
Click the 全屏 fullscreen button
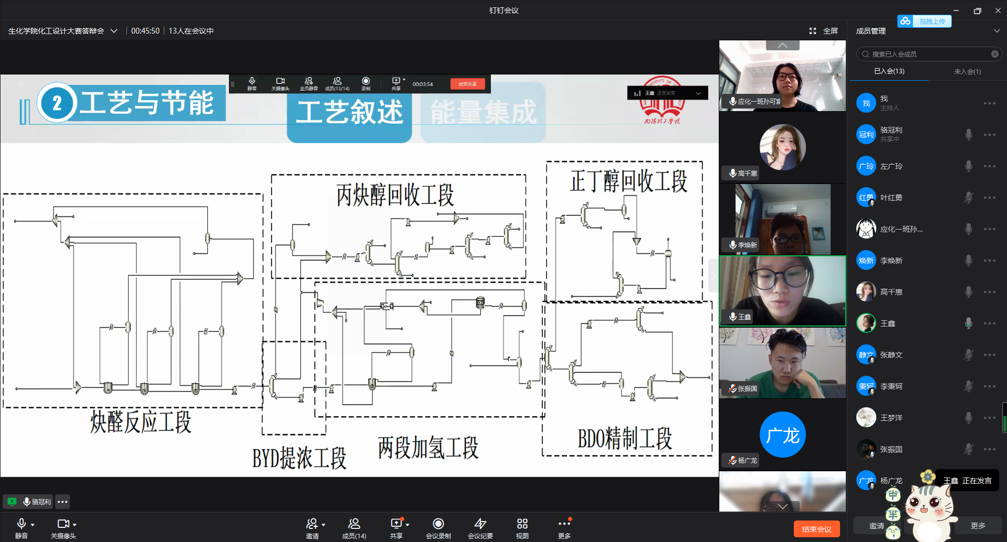(x=824, y=31)
